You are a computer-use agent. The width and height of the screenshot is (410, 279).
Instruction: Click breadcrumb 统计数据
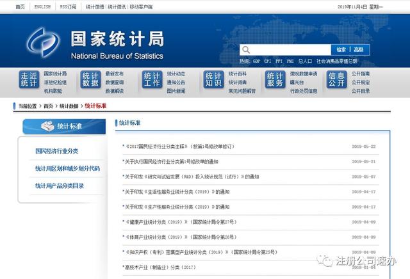[x=69, y=106]
